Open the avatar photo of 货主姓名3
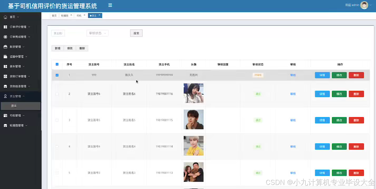Viewport: 376px width, 189px height. coord(194,172)
